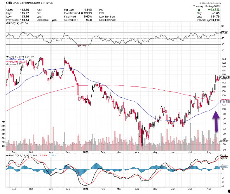
Task: Click the Next Earnings label
Action: tap(107, 20)
